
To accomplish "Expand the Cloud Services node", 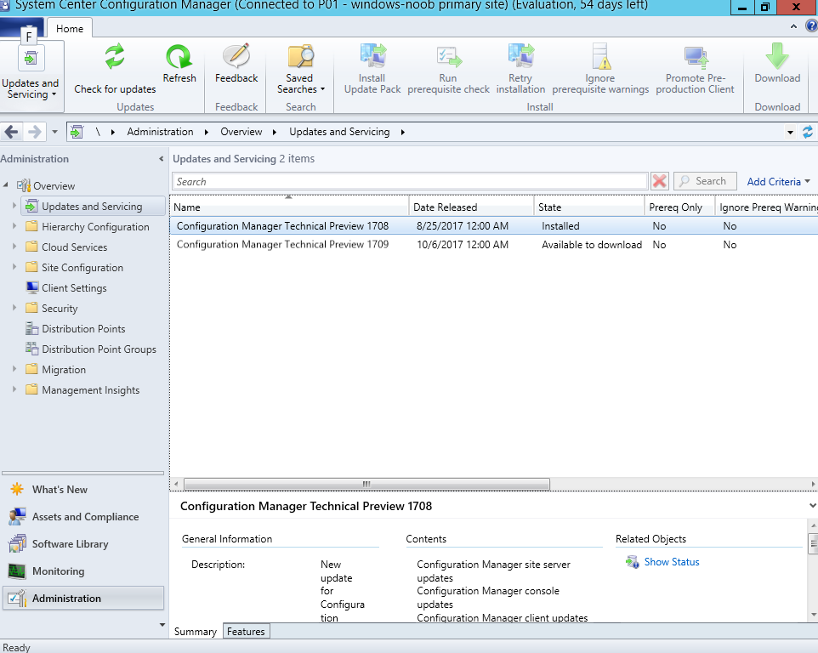I will click(14, 247).
